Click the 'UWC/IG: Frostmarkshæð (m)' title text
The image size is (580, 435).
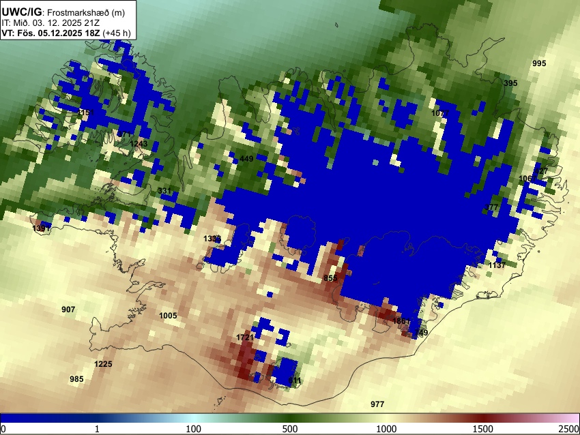(63, 12)
